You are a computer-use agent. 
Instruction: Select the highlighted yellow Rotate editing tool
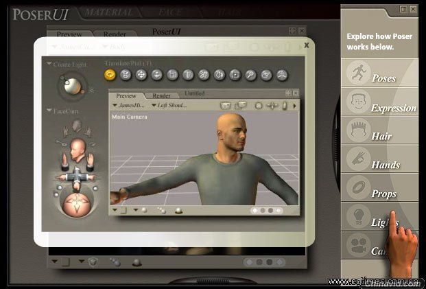coord(110,75)
